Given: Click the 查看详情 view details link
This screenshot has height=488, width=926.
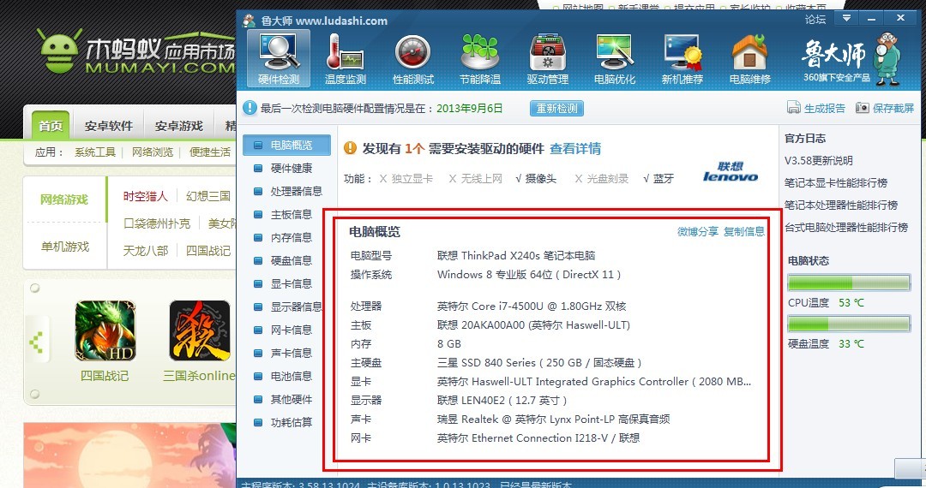Looking at the screenshot, I should coord(575,148).
